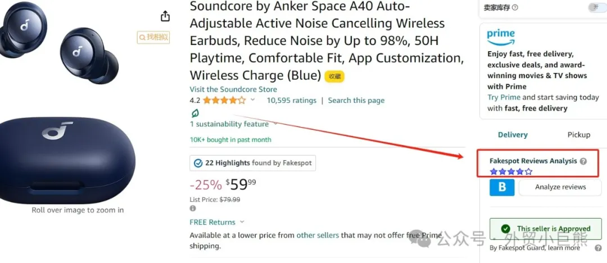Click the 22 Highlights found by Fakespot button

pyautogui.click(x=253, y=163)
